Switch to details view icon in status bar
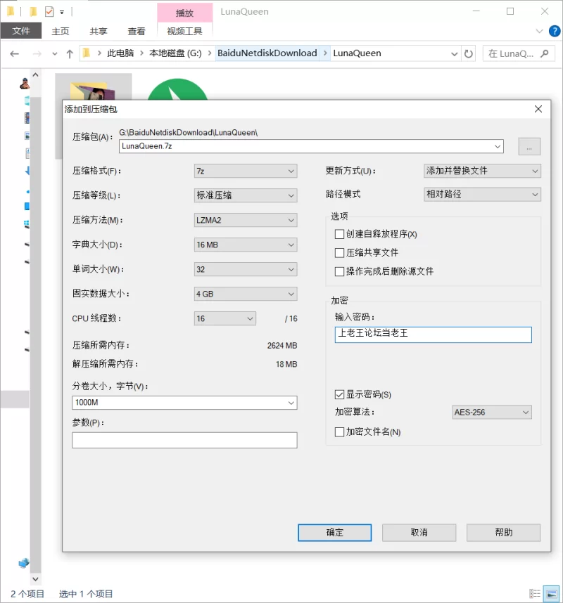Image resolution: width=563 pixels, height=603 pixels. [x=535, y=594]
